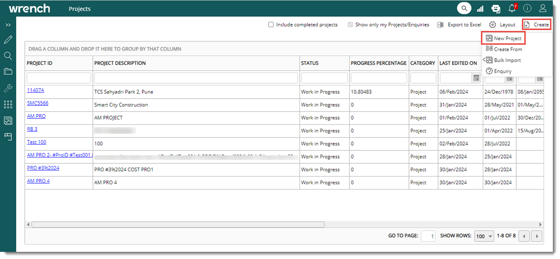The width and height of the screenshot is (560, 259).
Task: Expand the left sidebar with double chevron
Action: pyautogui.click(x=8, y=25)
